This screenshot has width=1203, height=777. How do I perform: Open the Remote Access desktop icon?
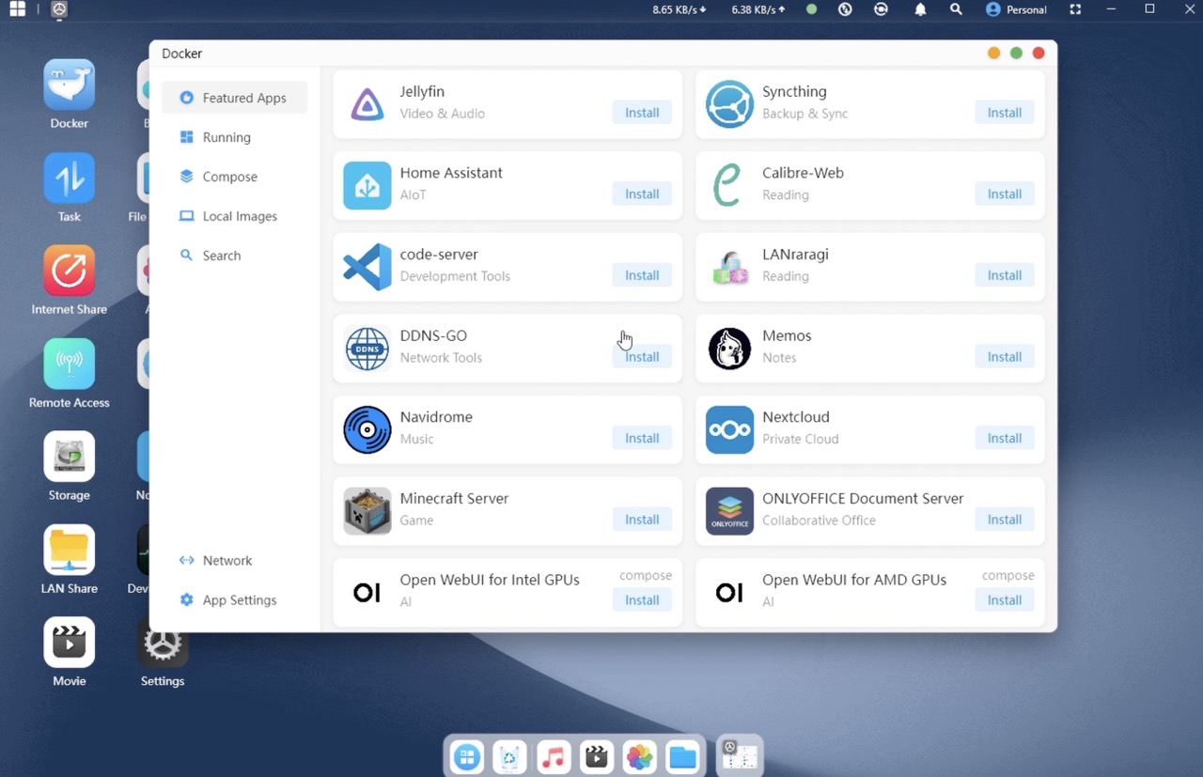tap(69, 365)
